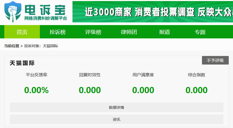Select the 平台反馈率 label

[x=36, y=75]
